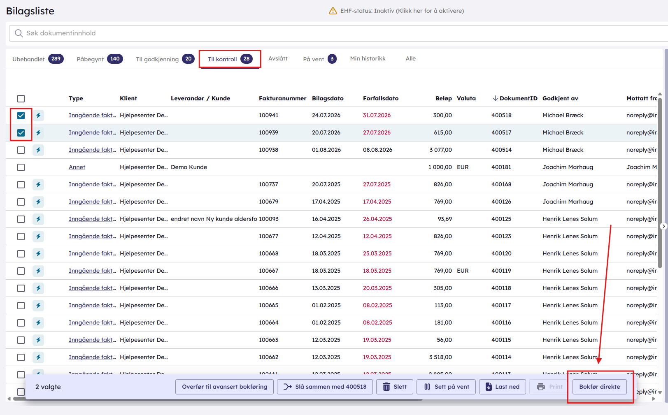The height and width of the screenshot is (415, 668).
Task: Click the lightning icon on invoice 100938 row
Action: click(x=38, y=150)
